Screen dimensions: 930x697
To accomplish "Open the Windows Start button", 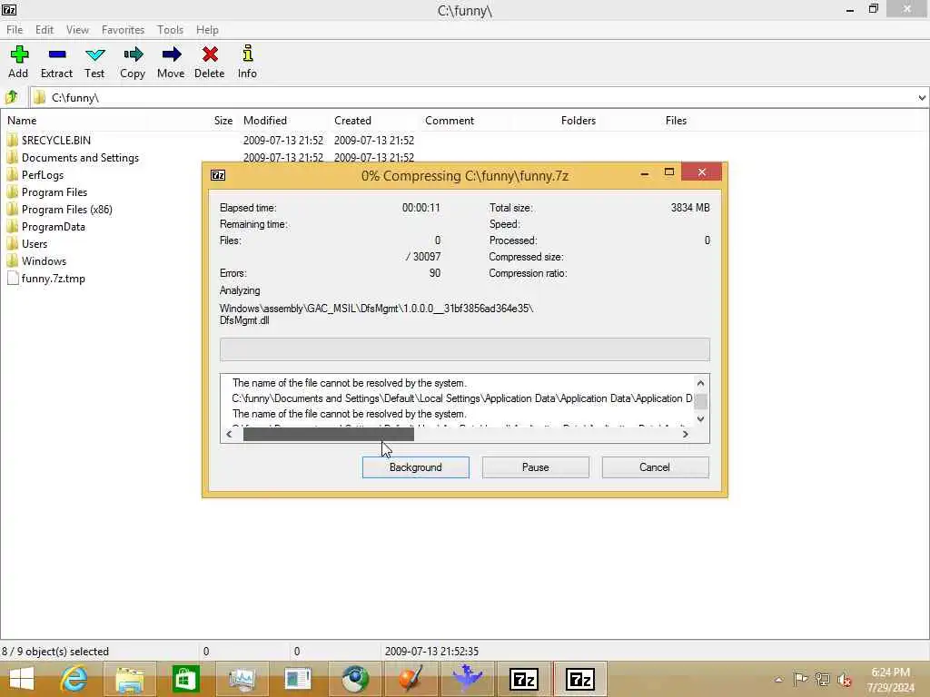I will [22, 679].
